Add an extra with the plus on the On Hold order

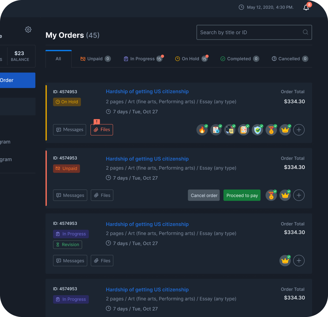299,130
